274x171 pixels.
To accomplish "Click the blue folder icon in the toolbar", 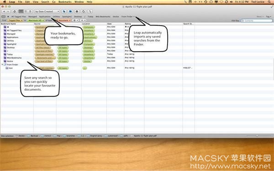I will point(70,11).
